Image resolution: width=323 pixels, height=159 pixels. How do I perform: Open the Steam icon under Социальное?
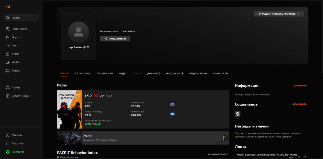coord(237,114)
